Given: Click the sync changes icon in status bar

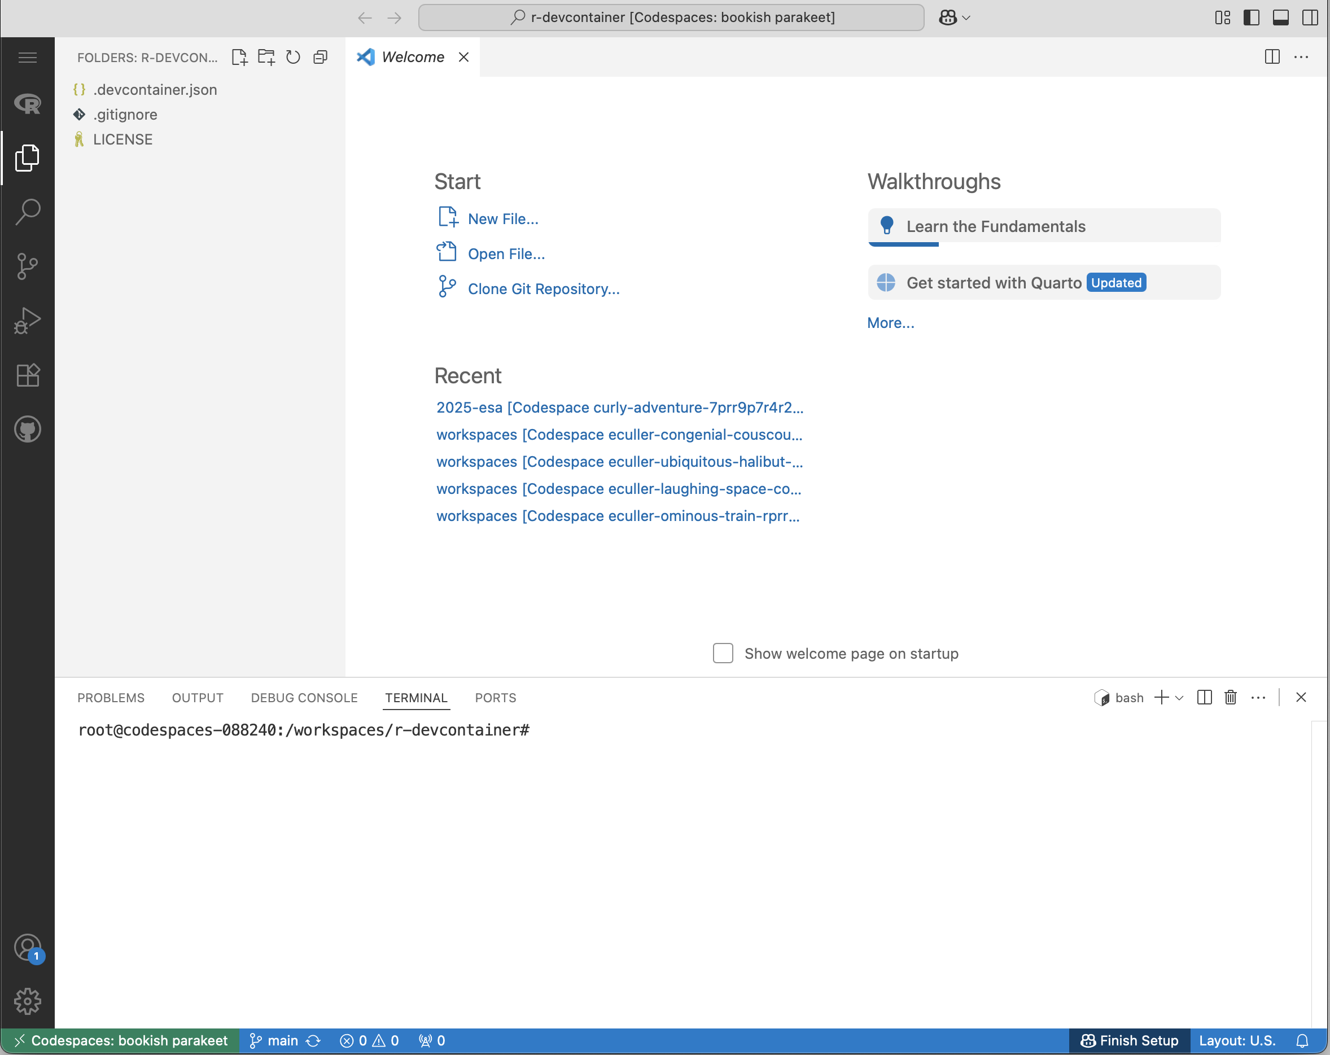Looking at the screenshot, I should point(313,1041).
